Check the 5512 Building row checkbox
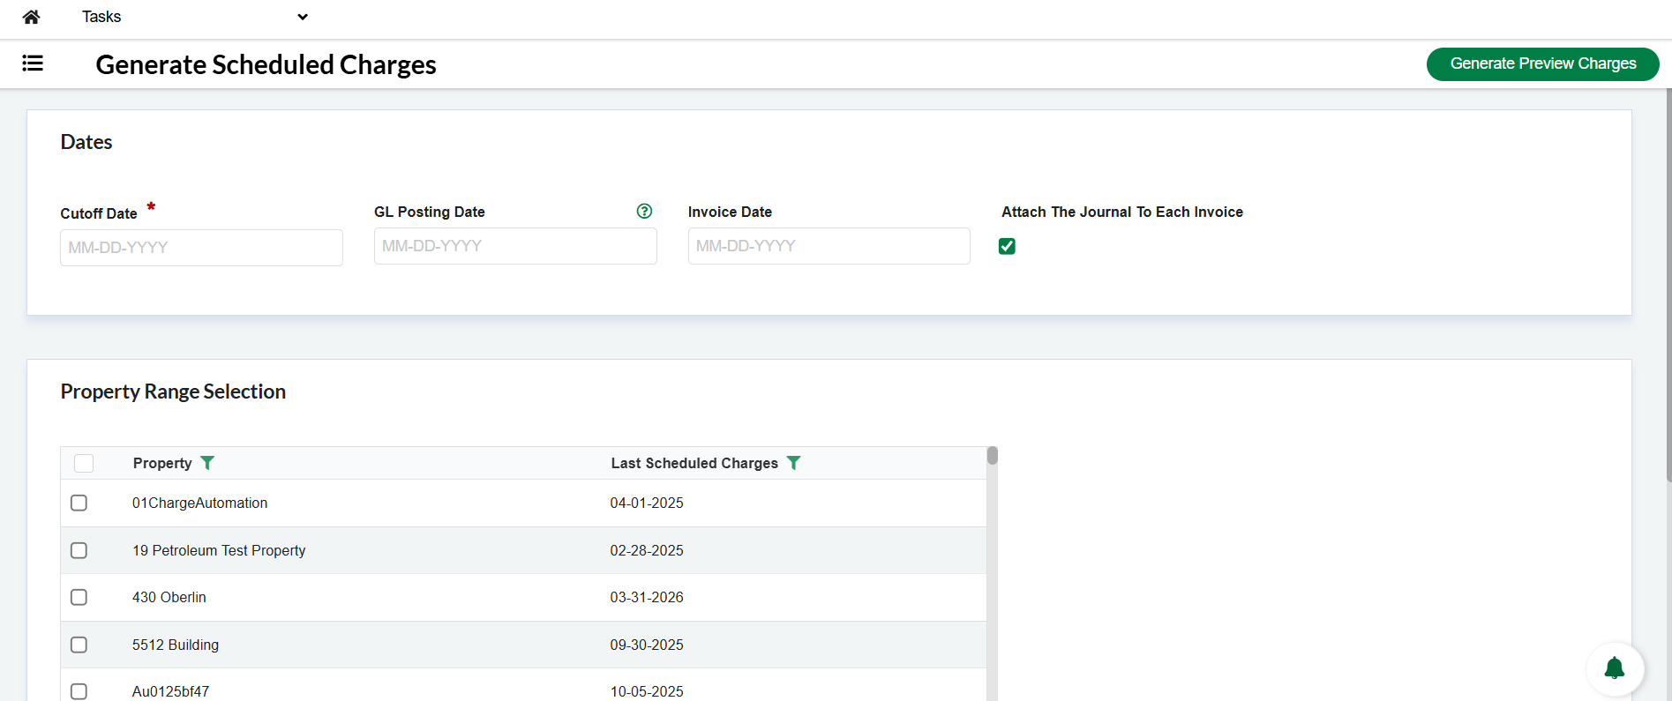The height and width of the screenshot is (701, 1672). click(x=79, y=645)
